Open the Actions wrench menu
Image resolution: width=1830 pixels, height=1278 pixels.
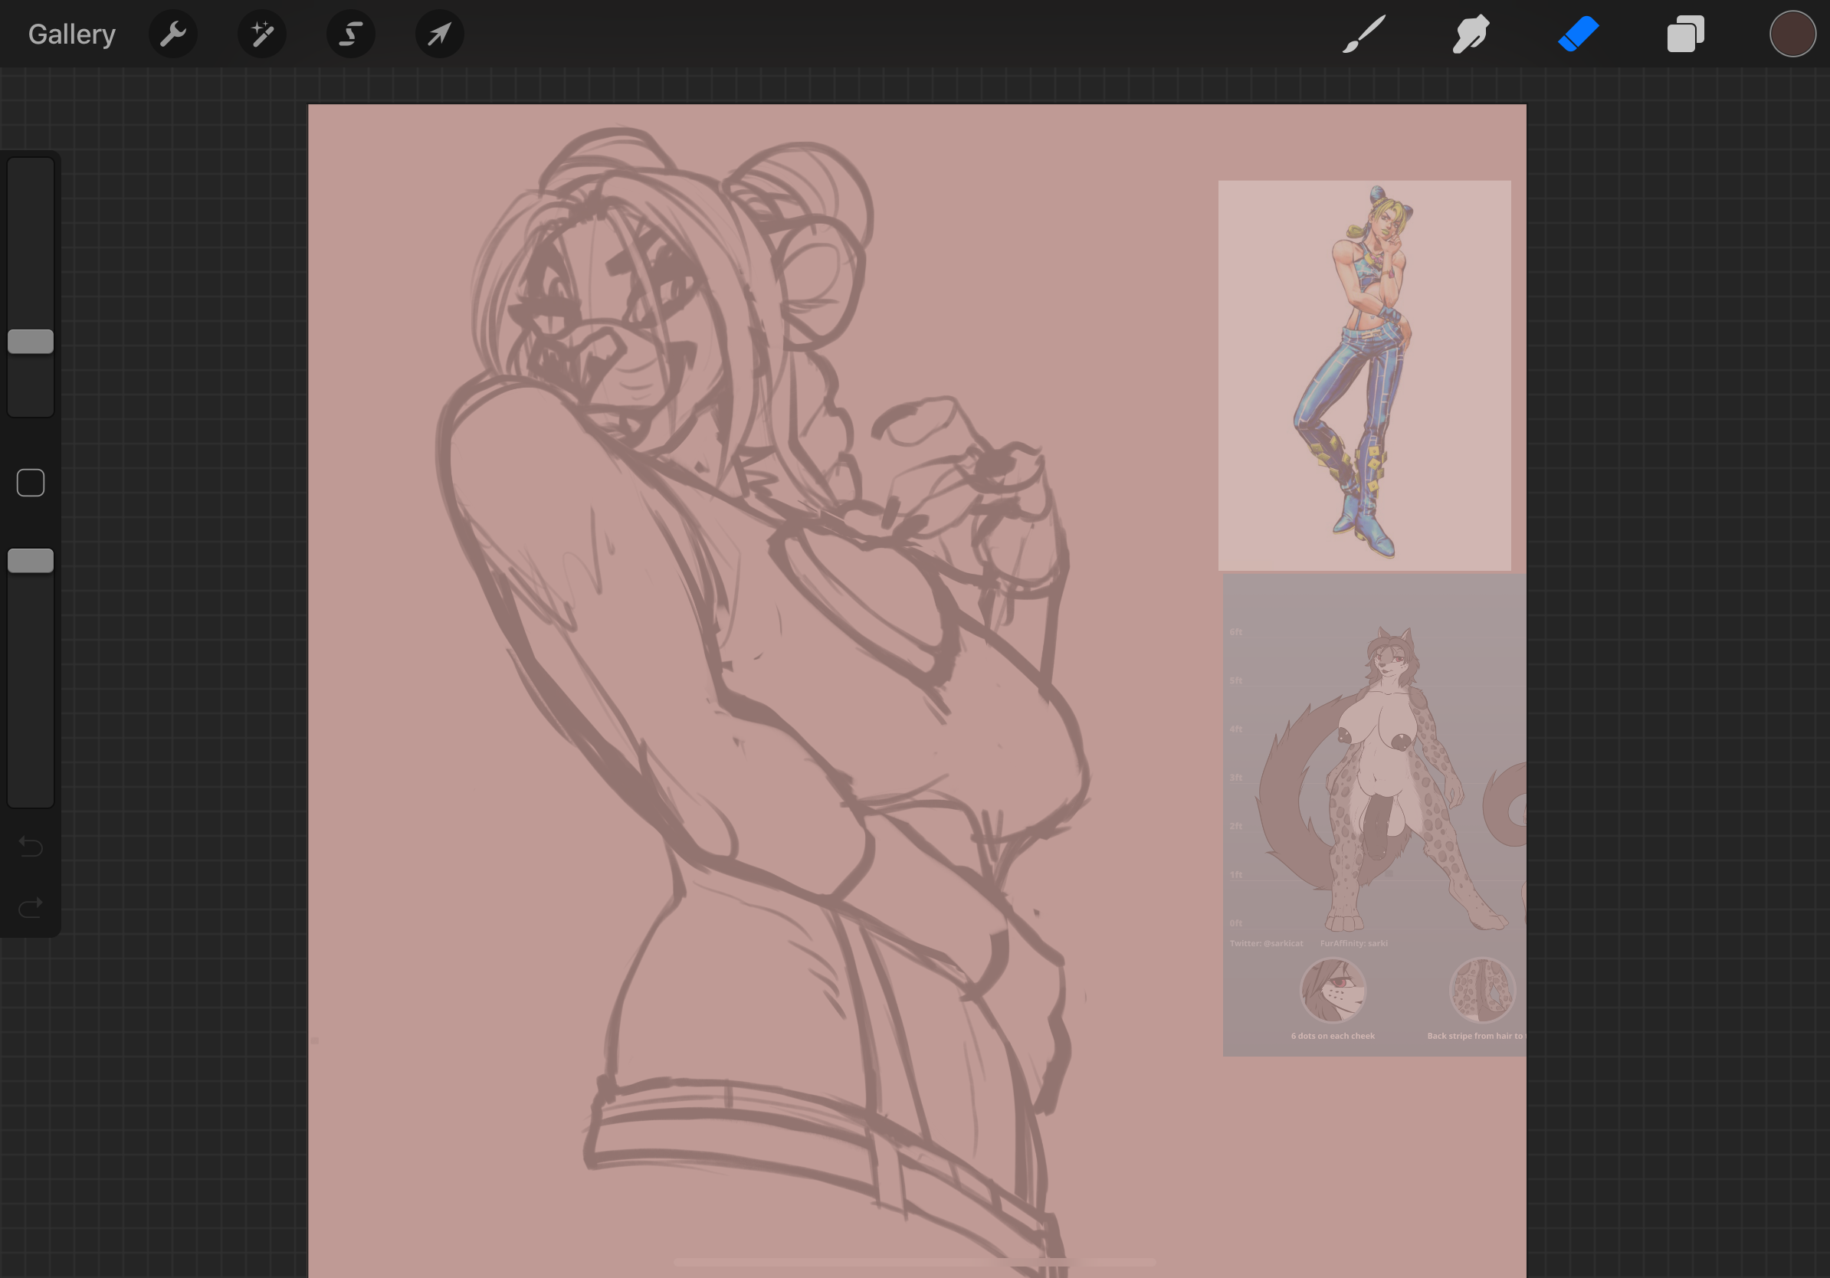[x=173, y=34]
